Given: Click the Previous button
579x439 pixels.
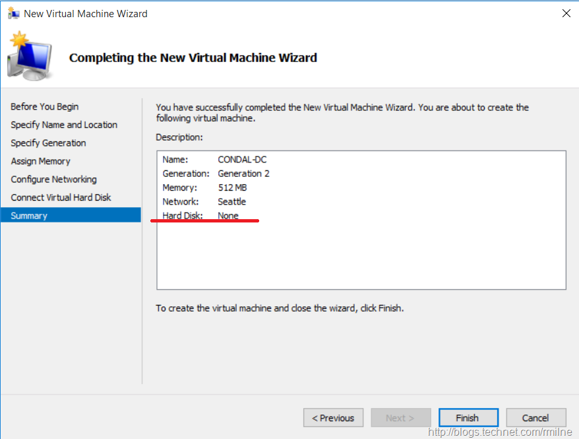Looking at the screenshot, I should coord(333,418).
